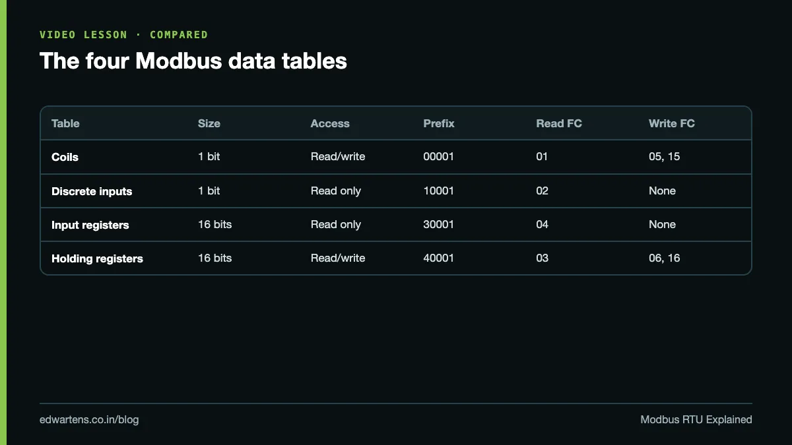Click the prefix value 30001

[439, 224]
